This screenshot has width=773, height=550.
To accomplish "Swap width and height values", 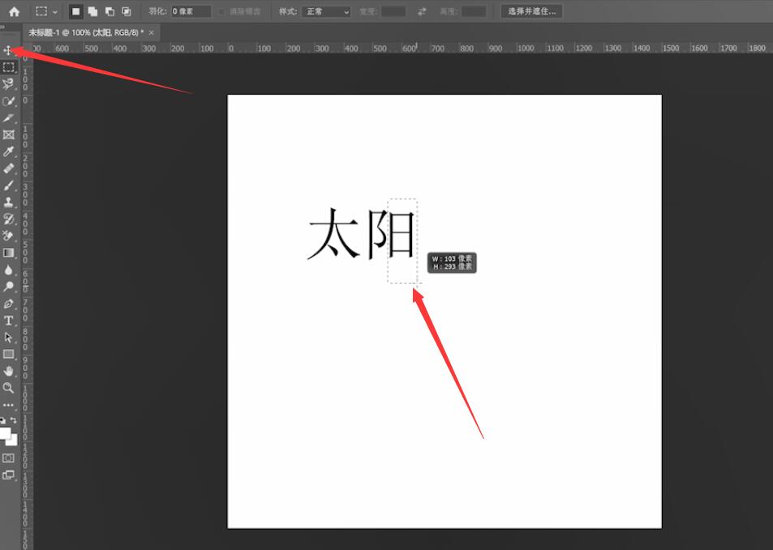I will point(422,11).
